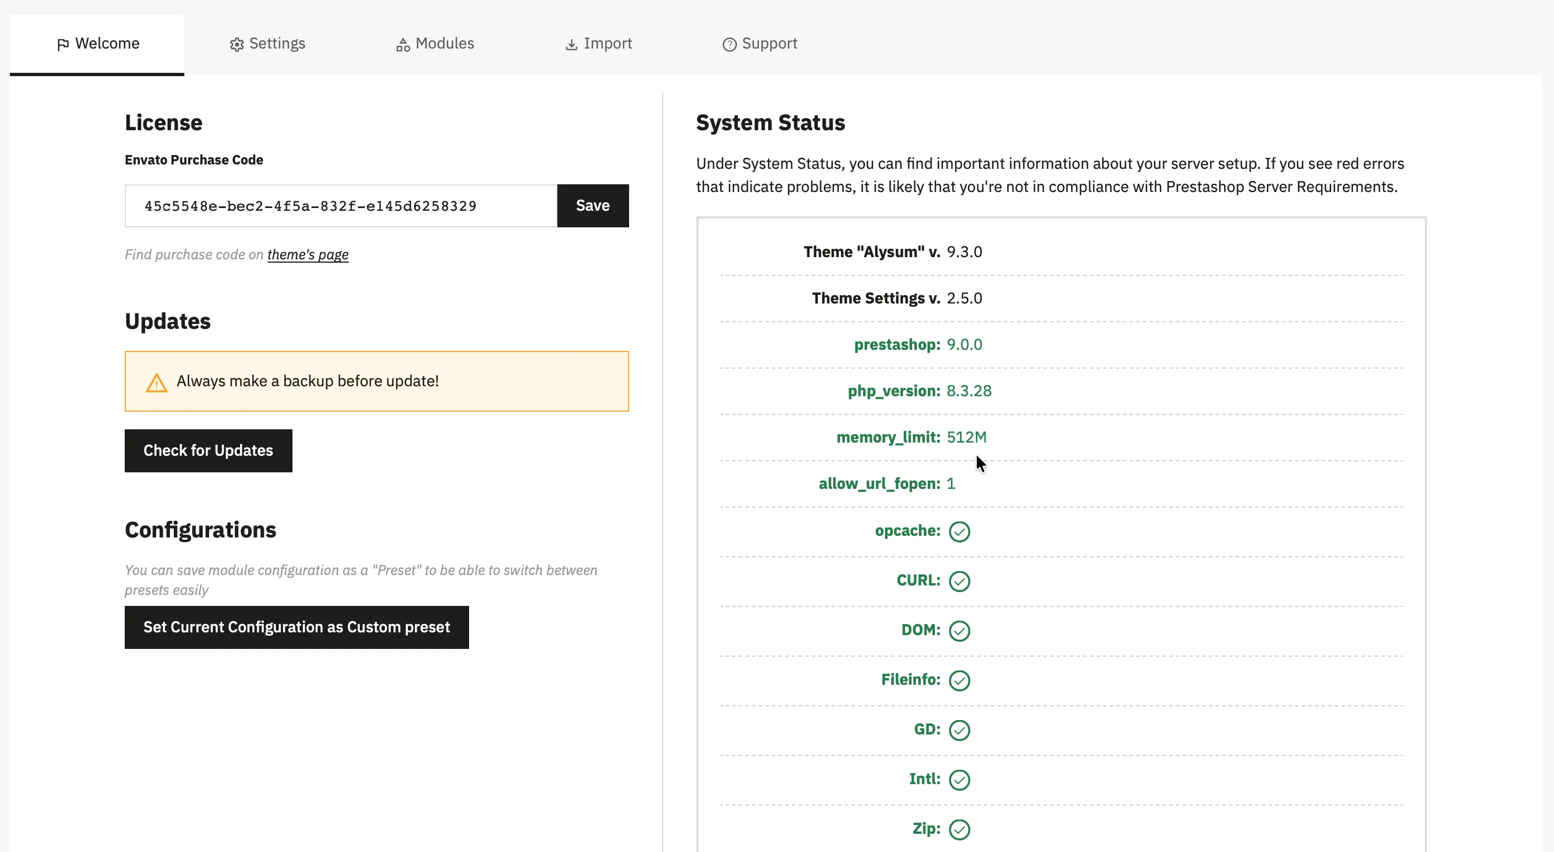Click the download icon beside Import
The height and width of the screenshot is (852, 1554).
coord(571,45)
